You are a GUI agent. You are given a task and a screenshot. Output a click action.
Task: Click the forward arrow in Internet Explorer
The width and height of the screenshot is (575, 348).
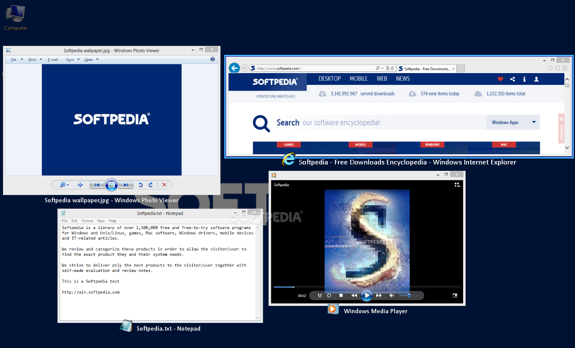(245, 68)
